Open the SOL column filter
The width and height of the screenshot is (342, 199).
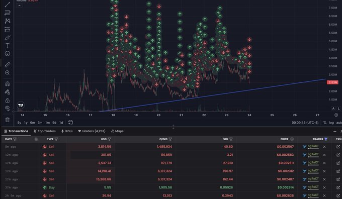coord(231,139)
